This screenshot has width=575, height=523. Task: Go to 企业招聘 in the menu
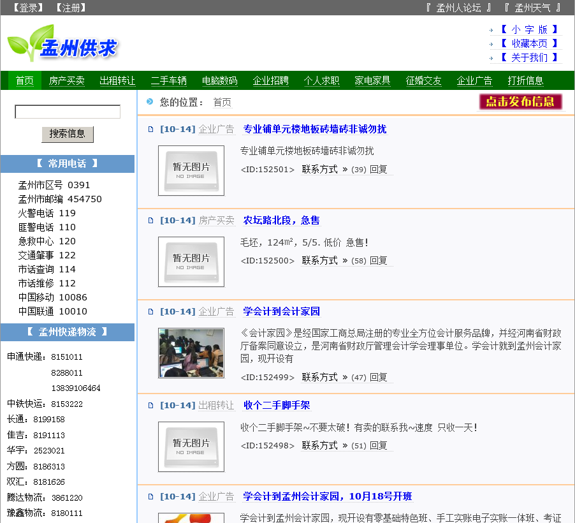(x=271, y=81)
